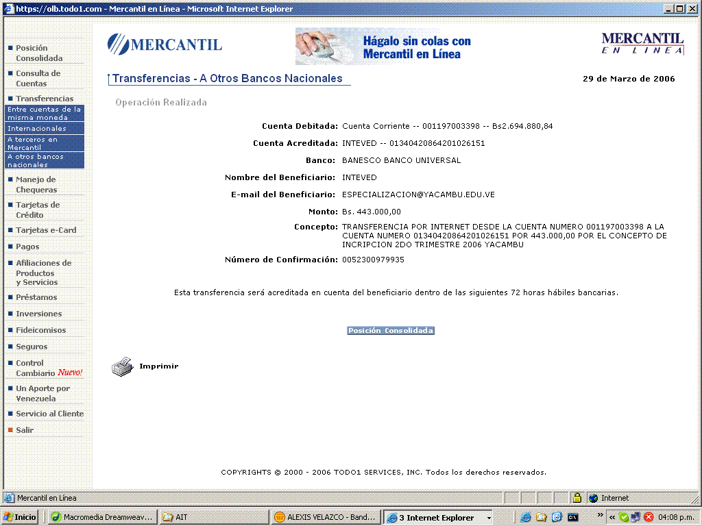702x526 pixels.
Task: Click the beneficiary email ESPECIALIZACION@YACAMBU.EDU.VE
Action: point(418,195)
